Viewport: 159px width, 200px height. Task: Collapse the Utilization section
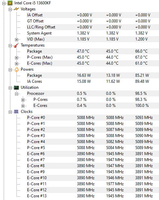pos(10,88)
